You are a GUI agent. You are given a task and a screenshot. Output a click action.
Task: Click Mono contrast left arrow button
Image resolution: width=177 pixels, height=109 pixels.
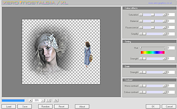click(141, 86)
